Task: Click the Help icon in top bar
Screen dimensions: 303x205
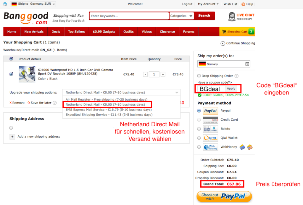Action: [243, 4]
